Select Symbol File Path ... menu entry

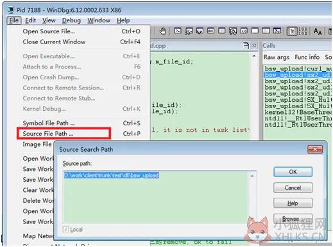pyautogui.click(x=81, y=123)
